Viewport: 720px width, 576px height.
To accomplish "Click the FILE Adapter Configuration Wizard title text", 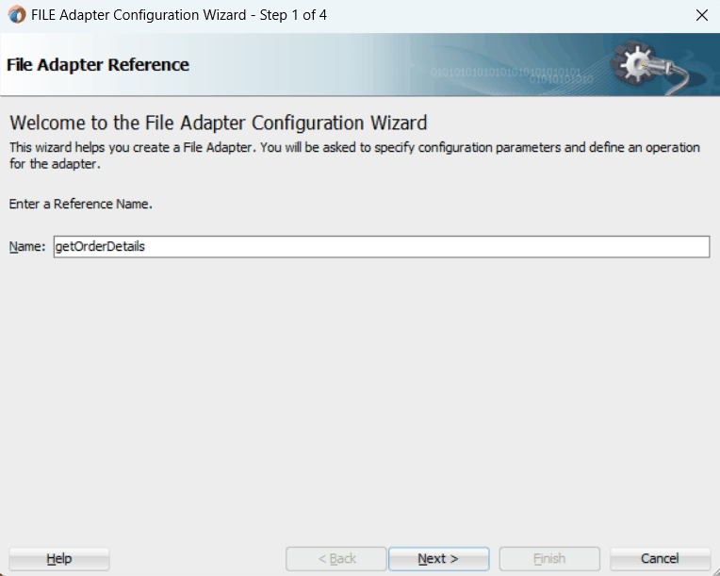I will click(139, 15).
